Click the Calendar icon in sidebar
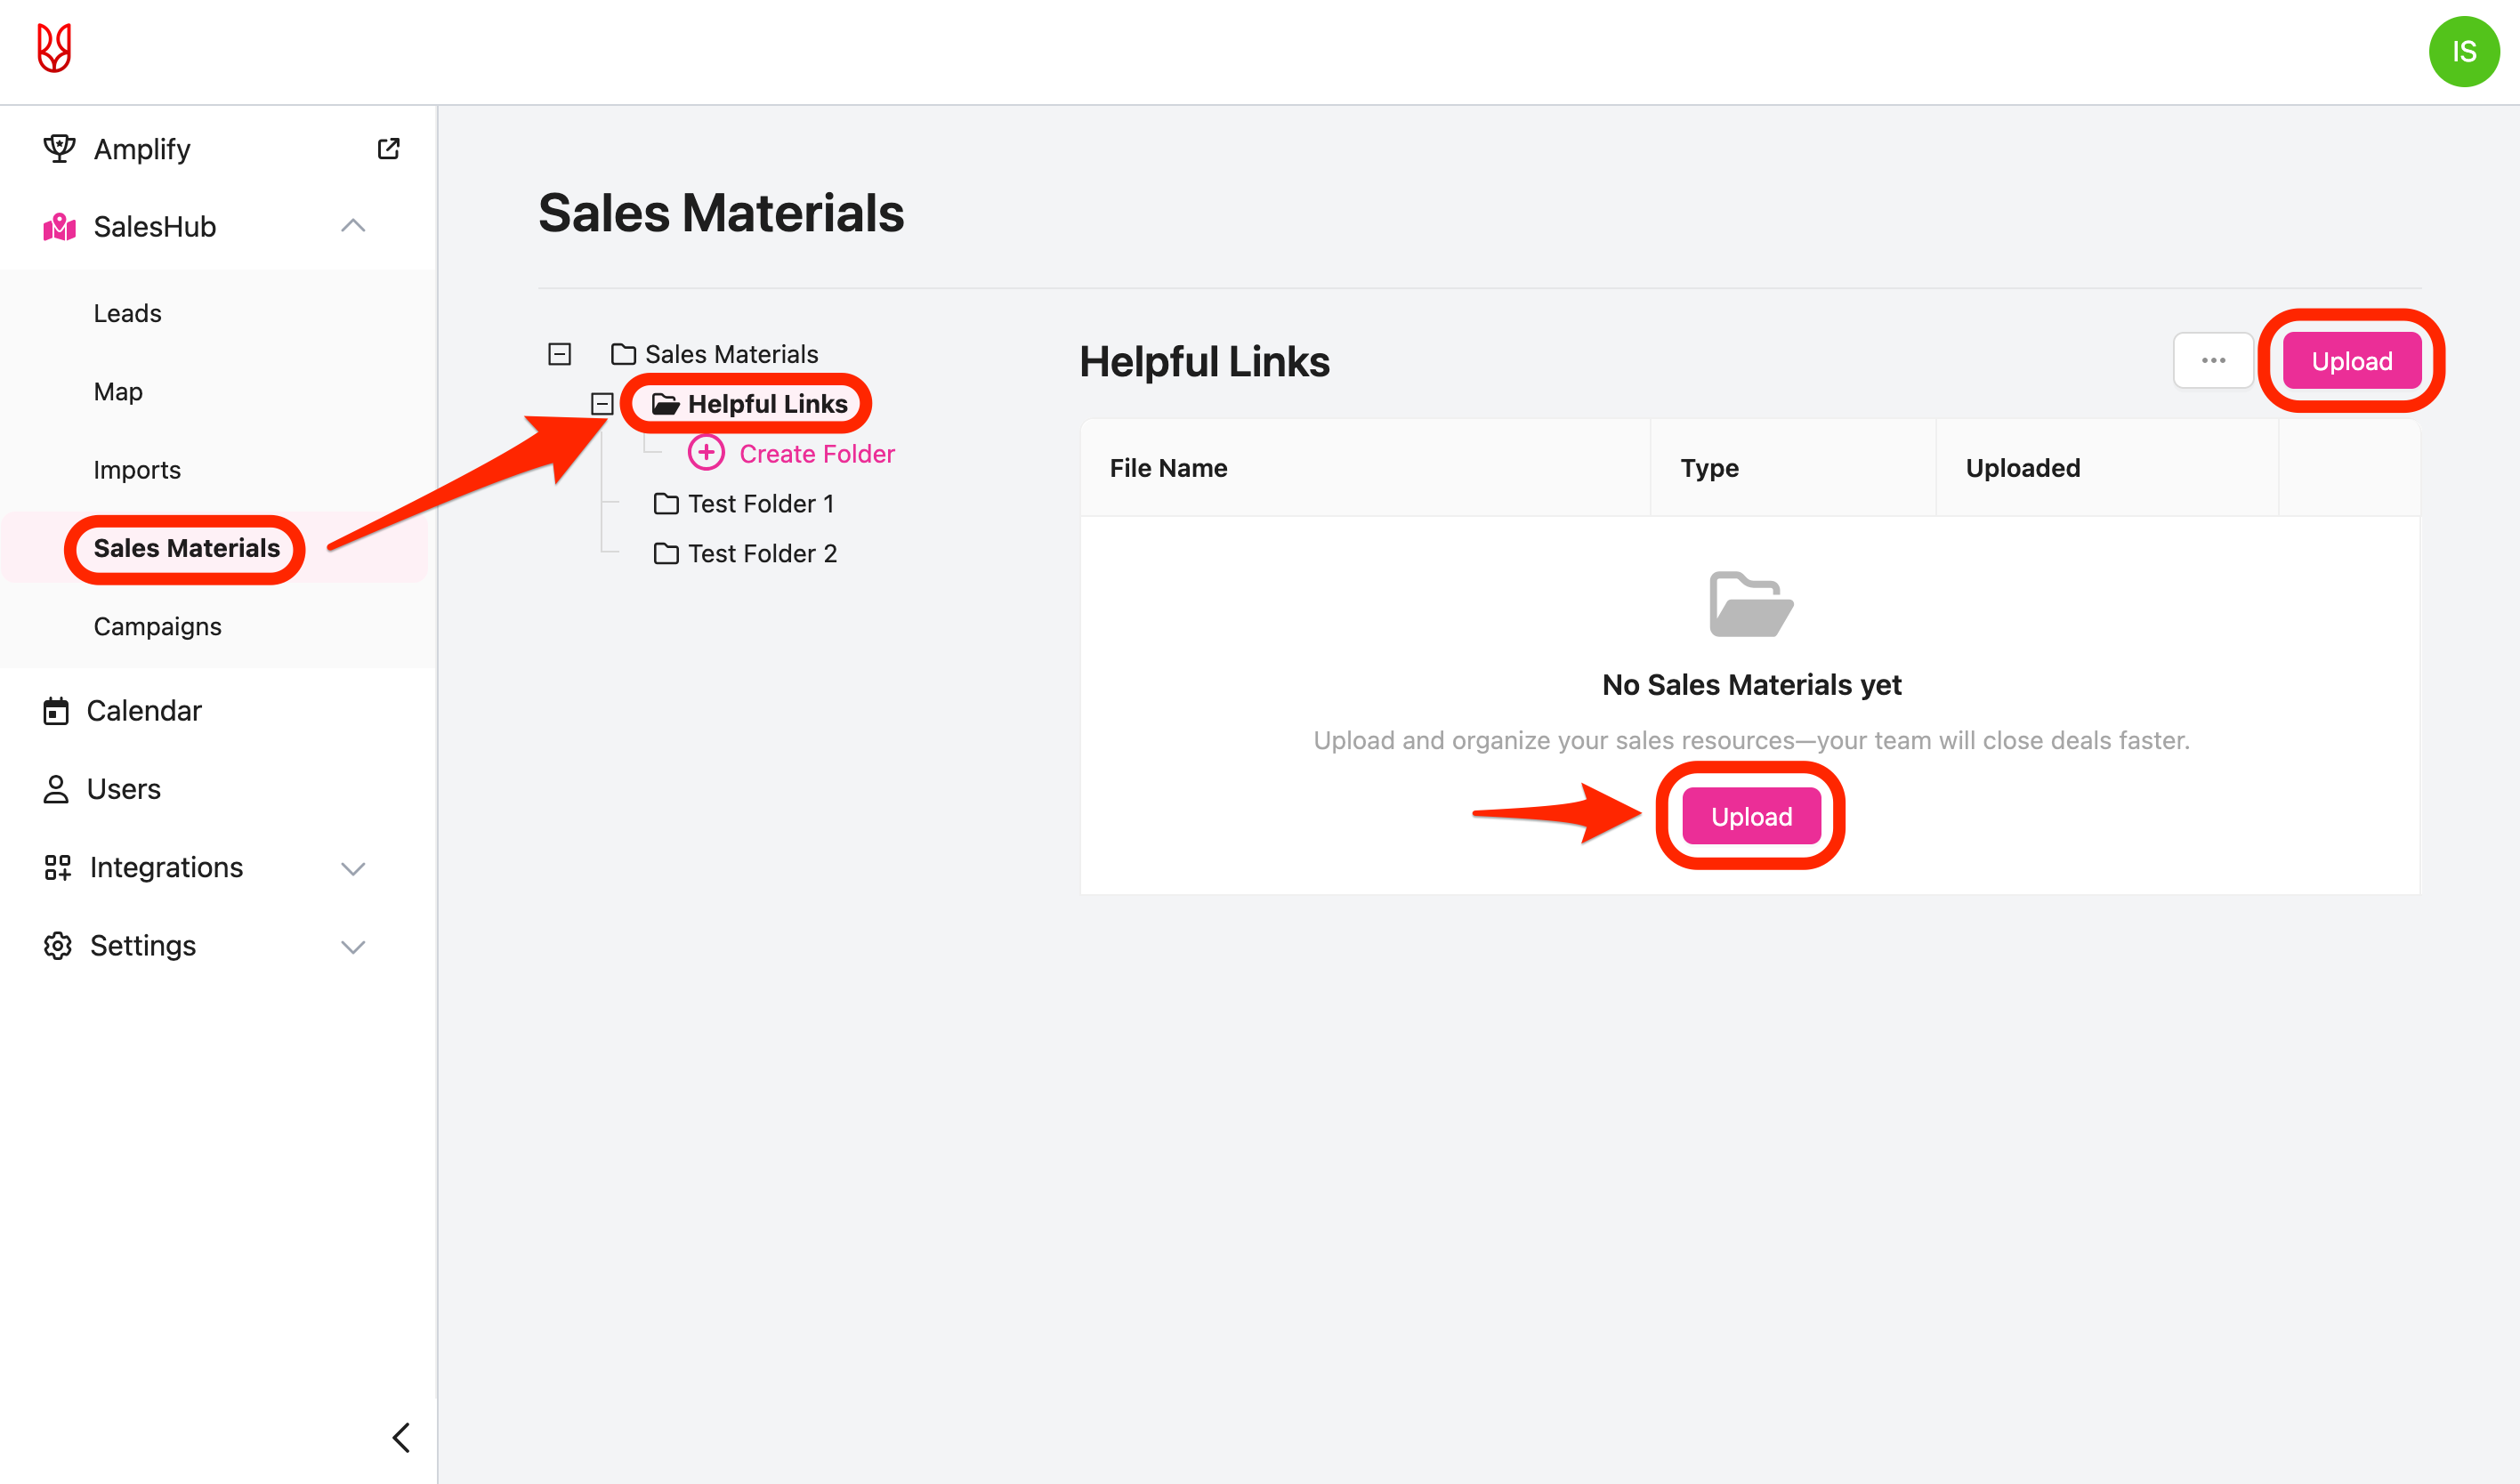This screenshot has width=2520, height=1484. [56, 711]
